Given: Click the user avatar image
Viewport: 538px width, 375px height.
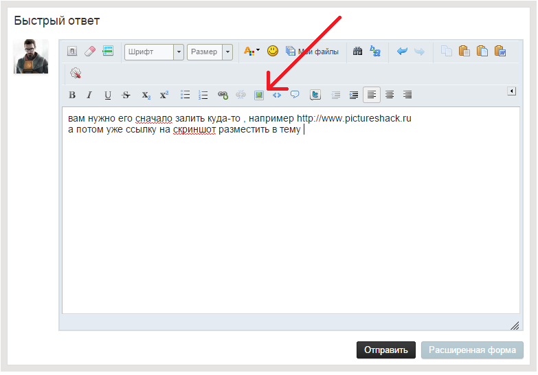Looking at the screenshot, I should click(x=31, y=56).
